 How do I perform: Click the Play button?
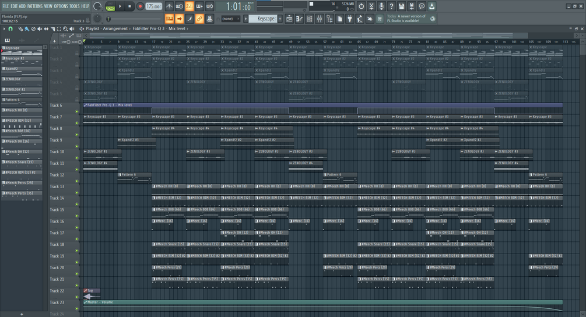120,6
